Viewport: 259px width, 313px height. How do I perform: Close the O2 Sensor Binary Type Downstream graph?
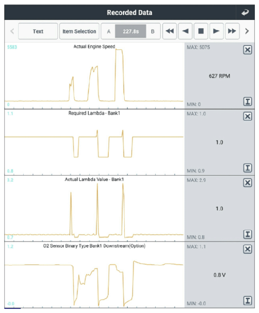(248, 249)
